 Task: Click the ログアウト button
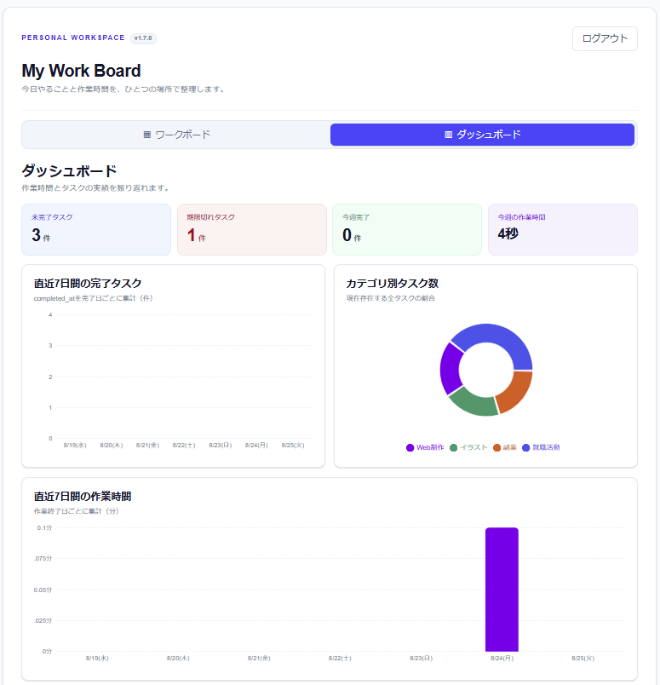click(x=605, y=38)
